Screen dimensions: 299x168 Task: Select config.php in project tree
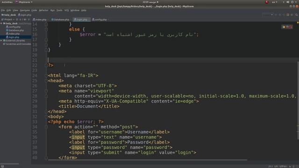click(x=13, y=27)
